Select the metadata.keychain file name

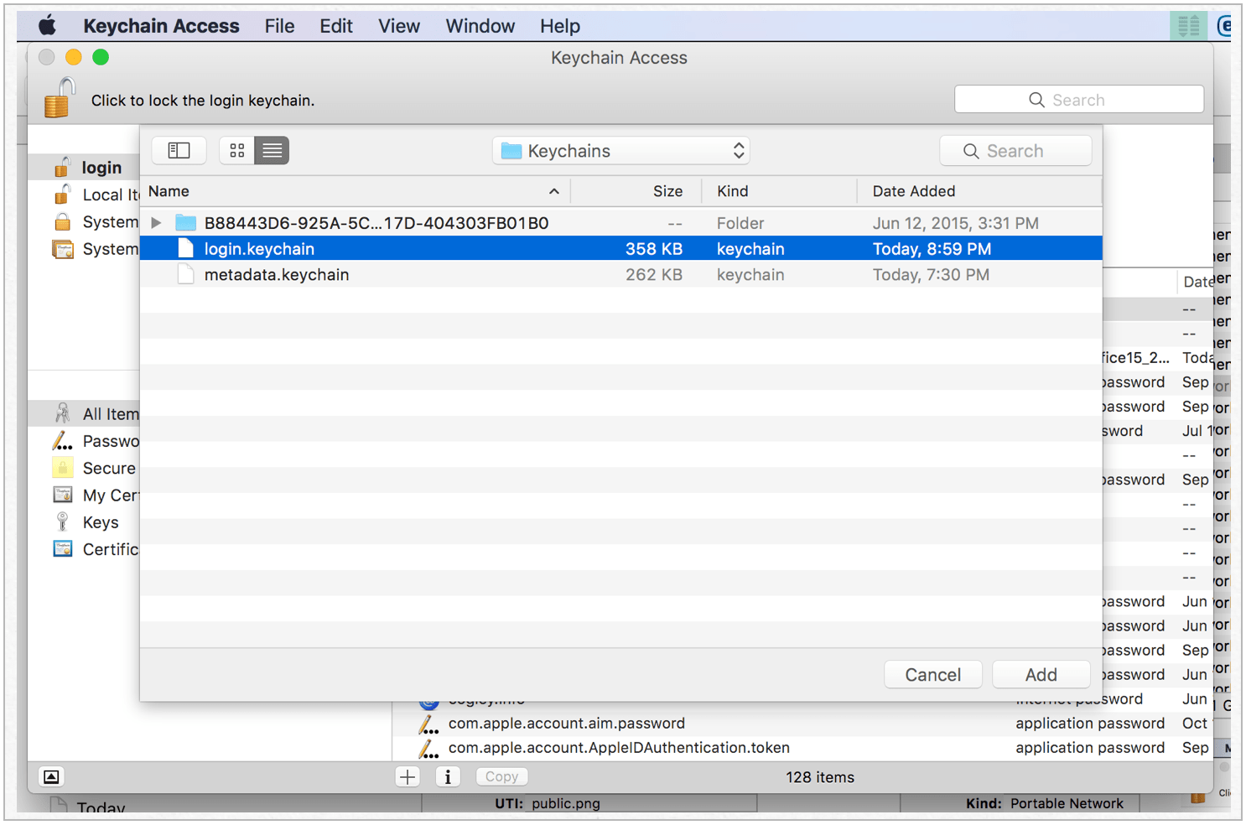277,275
